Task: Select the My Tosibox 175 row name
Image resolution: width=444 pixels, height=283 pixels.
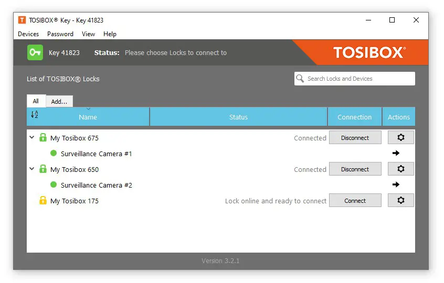Action: click(75, 201)
